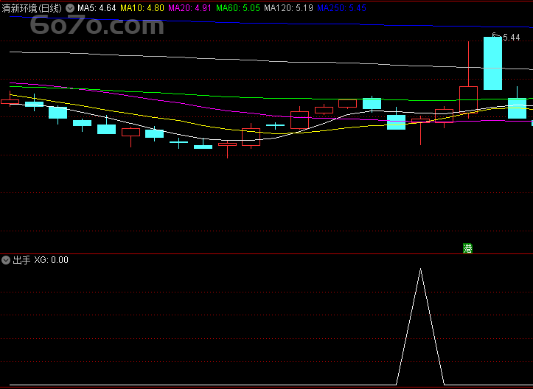The width and height of the screenshot is (533, 389).
Task: Click the 出手 indicator name
Action: (21, 260)
